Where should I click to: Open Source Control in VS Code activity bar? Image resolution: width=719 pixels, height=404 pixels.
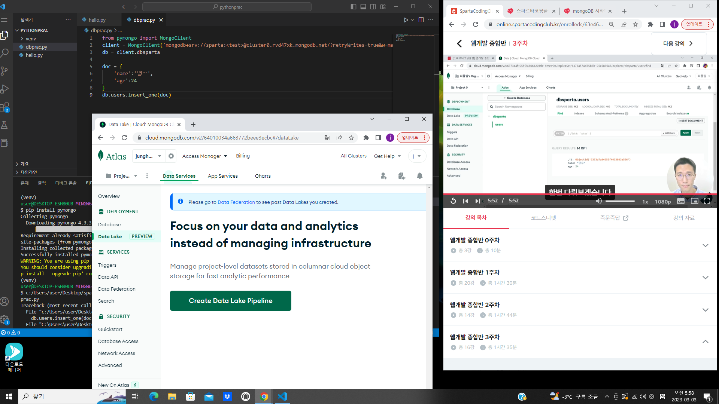(x=4, y=71)
